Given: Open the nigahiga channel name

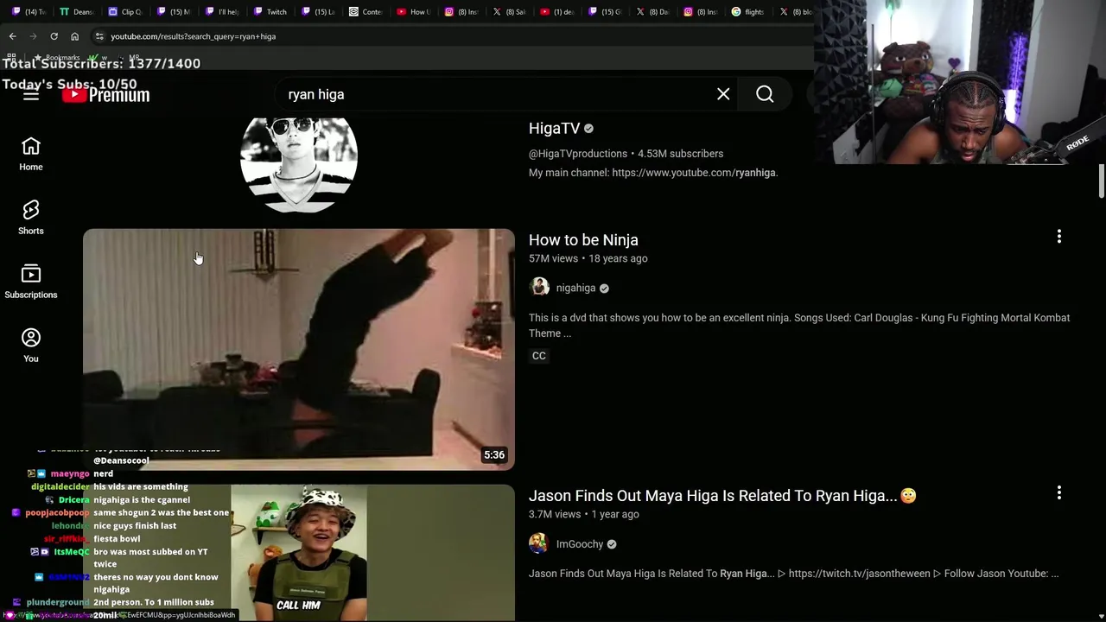Looking at the screenshot, I should click(575, 289).
